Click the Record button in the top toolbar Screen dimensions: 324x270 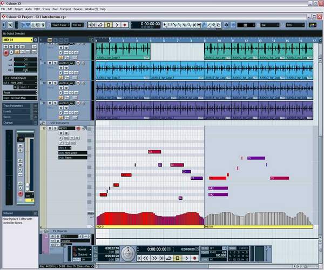tap(125, 25)
